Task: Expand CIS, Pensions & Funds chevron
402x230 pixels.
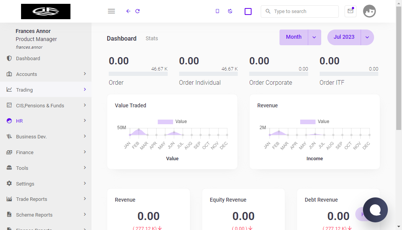Action: (85, 105)
